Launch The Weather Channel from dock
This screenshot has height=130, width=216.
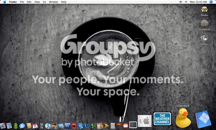(x=163, y=119)
